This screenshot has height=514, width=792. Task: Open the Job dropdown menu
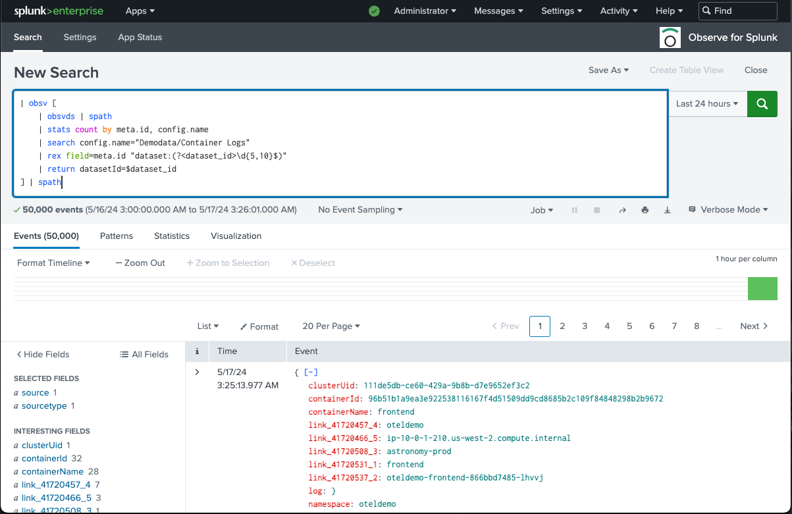(542, 210)
